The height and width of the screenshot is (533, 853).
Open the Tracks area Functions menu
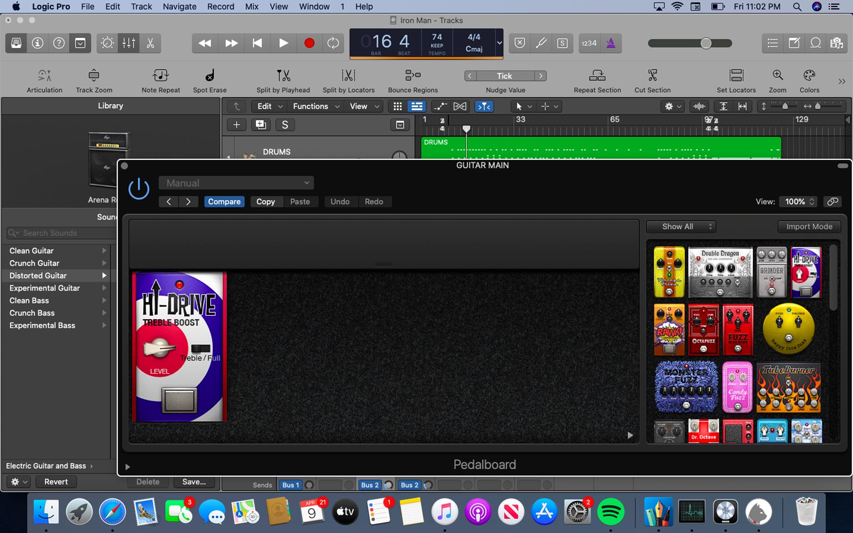click(315, 106)
